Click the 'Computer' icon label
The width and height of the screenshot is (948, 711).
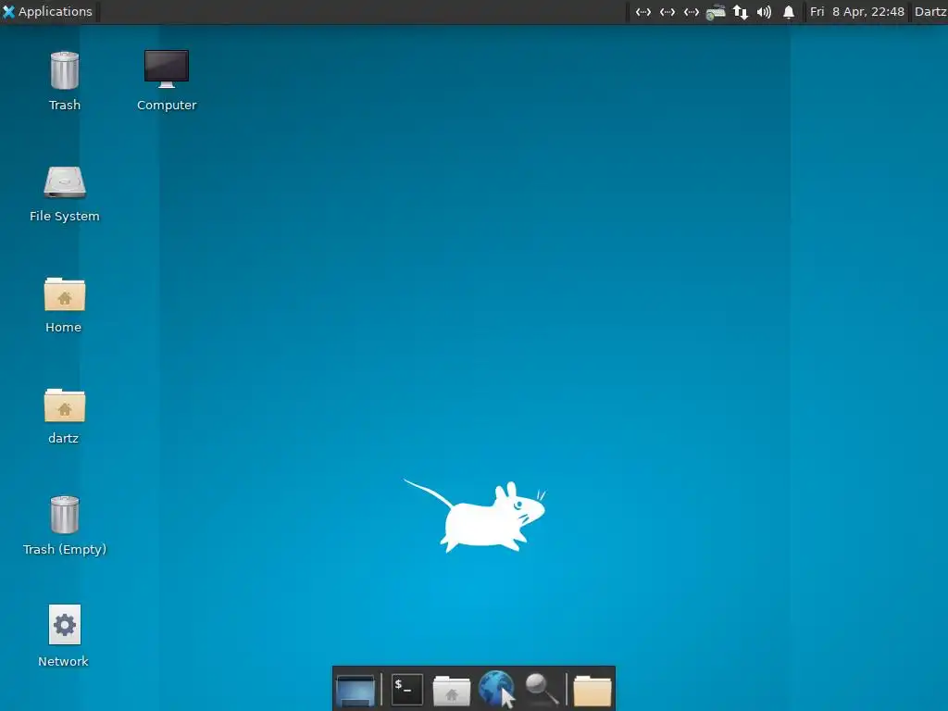(167, 106)
